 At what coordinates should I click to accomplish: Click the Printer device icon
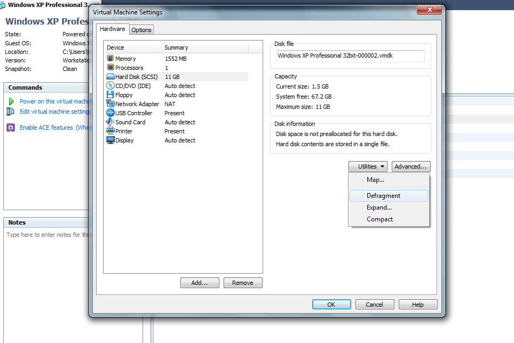[x=110, y=131]
